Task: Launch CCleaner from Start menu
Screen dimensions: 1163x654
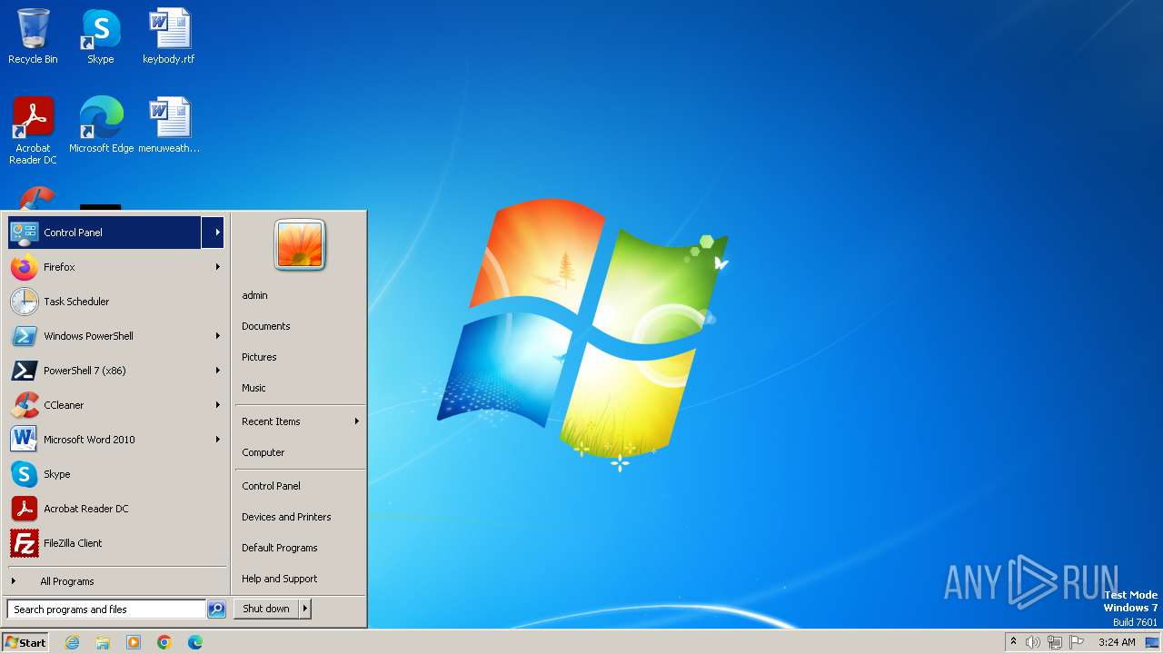Action: pos(115,405)
